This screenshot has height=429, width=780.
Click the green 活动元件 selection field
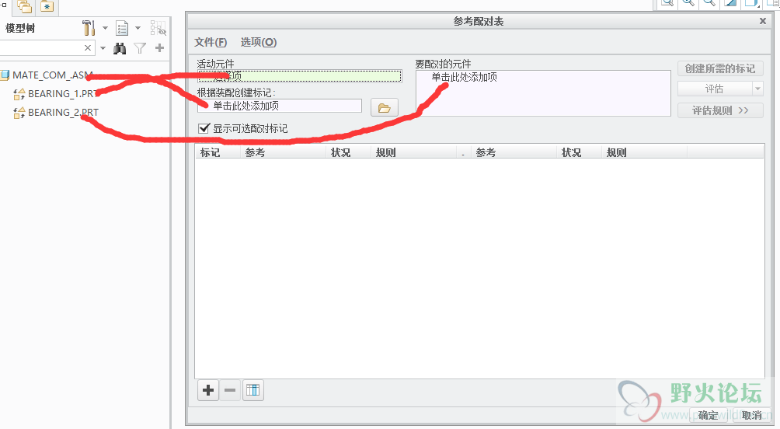(299, 76)
